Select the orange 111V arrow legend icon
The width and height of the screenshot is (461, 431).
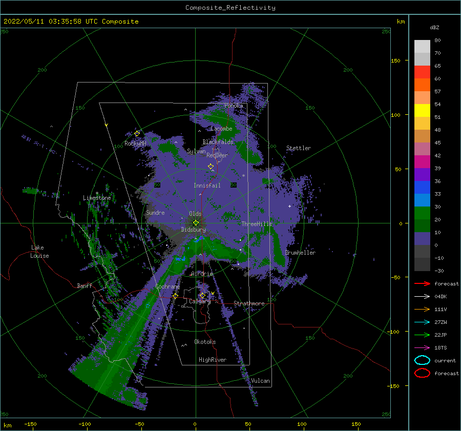click(x=422, y=309)
